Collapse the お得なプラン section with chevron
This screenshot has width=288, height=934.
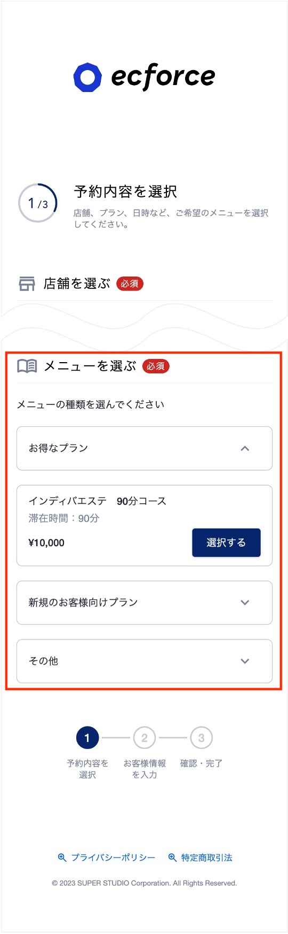(x=245, y=448)
